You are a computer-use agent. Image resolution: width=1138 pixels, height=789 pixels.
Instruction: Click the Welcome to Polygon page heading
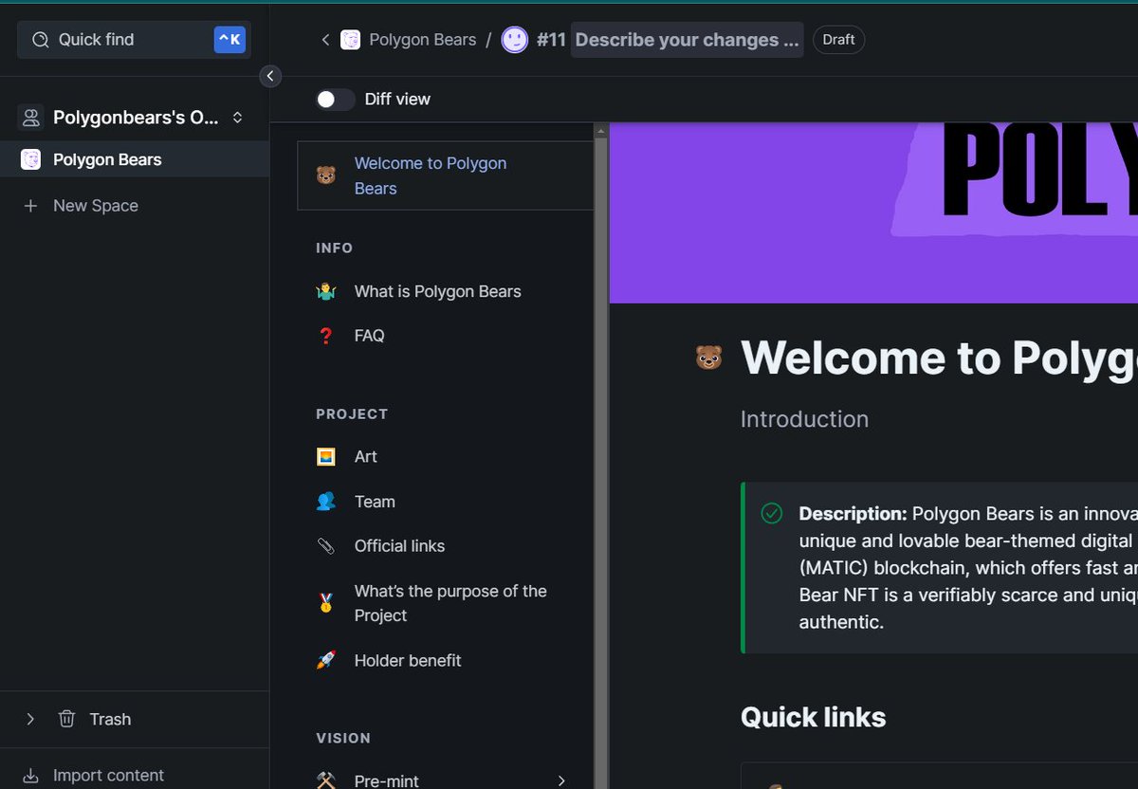coord(939,358)
